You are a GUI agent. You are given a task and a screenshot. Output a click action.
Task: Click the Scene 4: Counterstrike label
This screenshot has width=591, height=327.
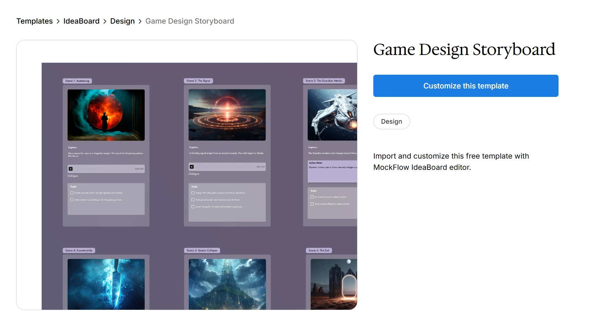click(x=79, y=251)
